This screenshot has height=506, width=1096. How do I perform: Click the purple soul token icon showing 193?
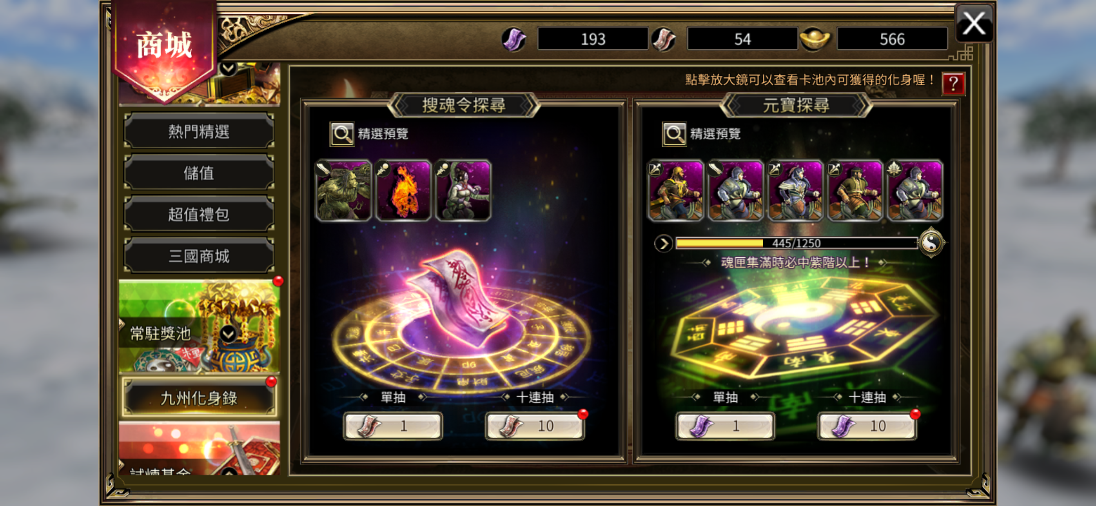(514, 39)
